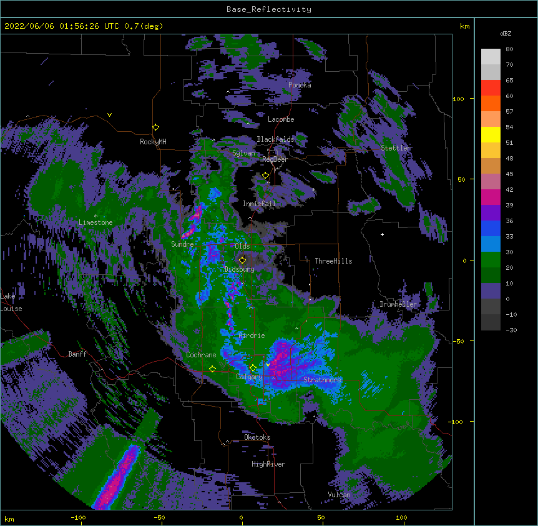
Task: Select the yellow V marker east of Calgary
Action: 268,365
